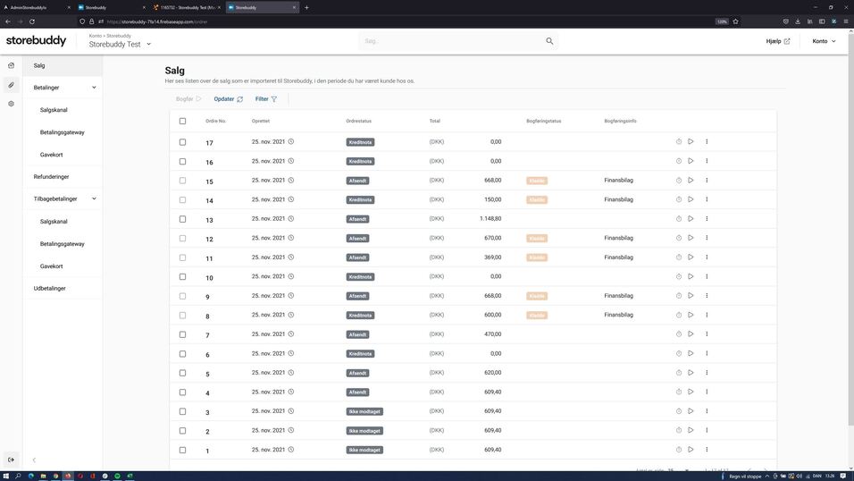This screenshot has height=481, width=854.
Task: Click the Filter button
Action: click(266, 99)
